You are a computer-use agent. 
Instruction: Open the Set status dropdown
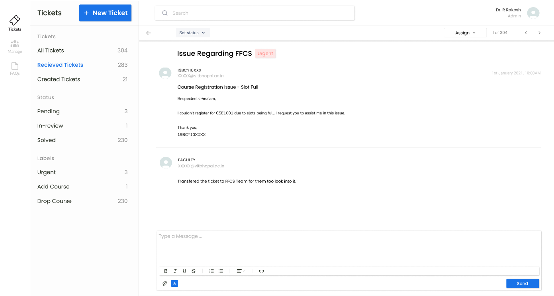193,33
